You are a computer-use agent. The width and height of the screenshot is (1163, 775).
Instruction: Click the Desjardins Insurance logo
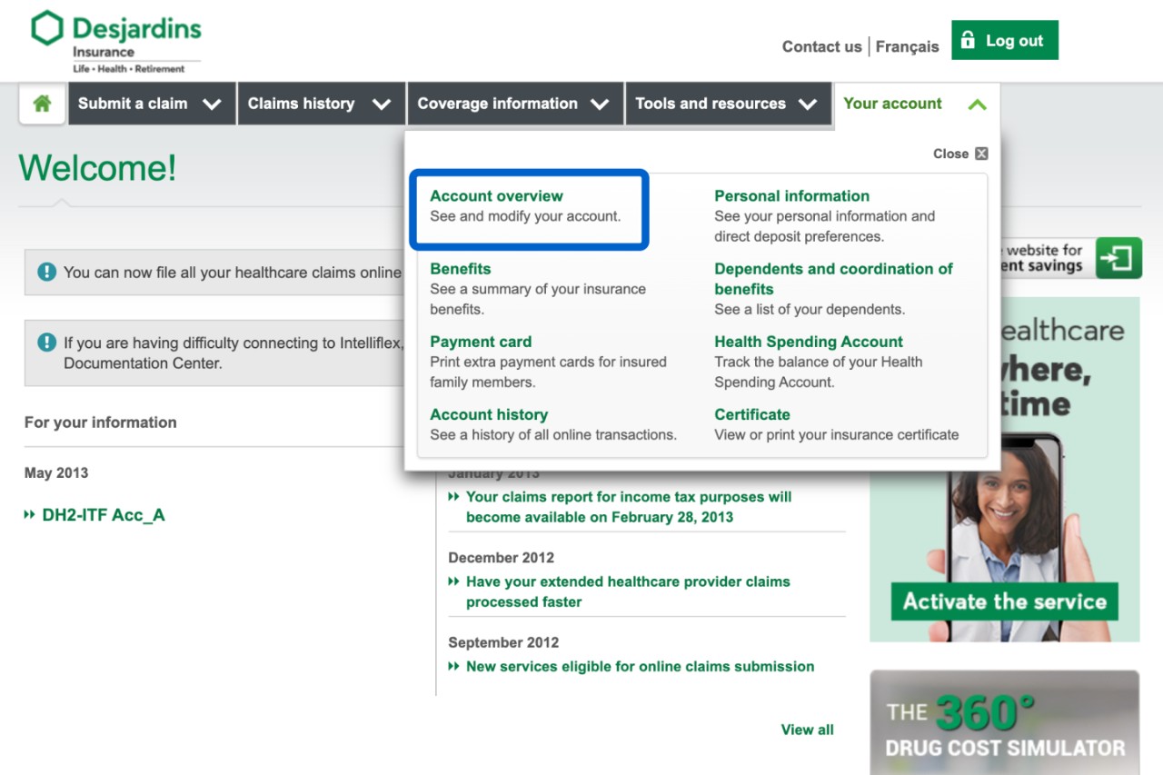click(x=115, y=42)
